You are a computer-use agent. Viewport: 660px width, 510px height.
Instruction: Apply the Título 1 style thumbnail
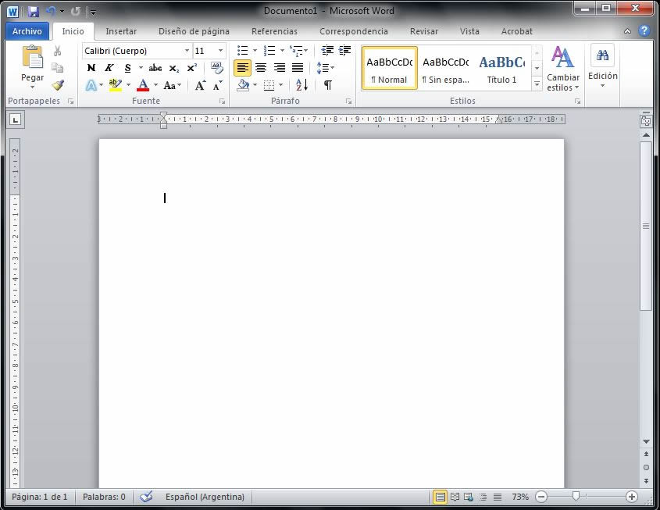click(501, 69)
